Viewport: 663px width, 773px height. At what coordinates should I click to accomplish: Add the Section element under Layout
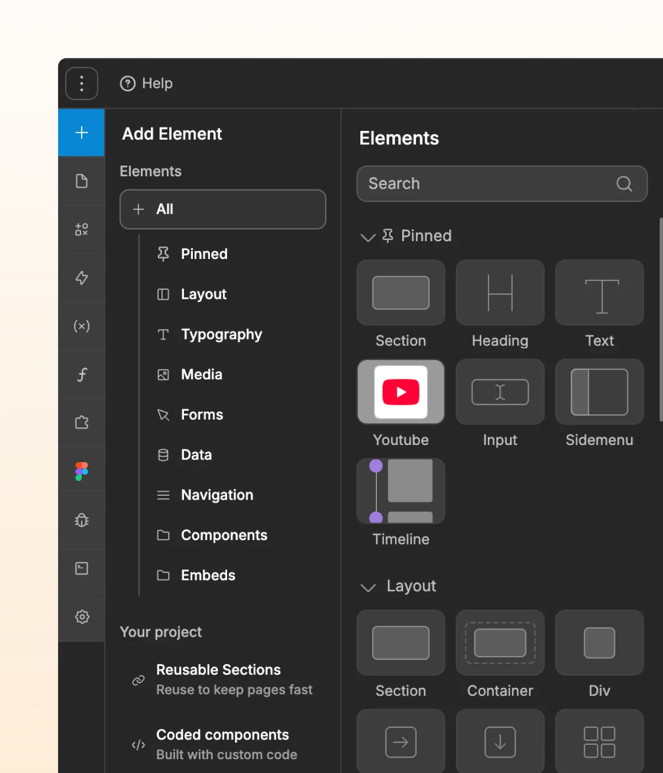[x=401, y=643]
